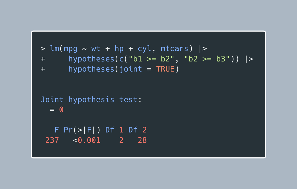297x189 pixels.
Task: Click the Pr(>|F|) column header
Action: coord(82,130)
